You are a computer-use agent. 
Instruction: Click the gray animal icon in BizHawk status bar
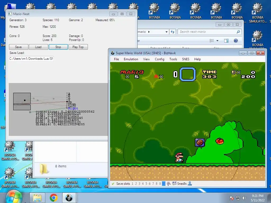click(169, 184)
